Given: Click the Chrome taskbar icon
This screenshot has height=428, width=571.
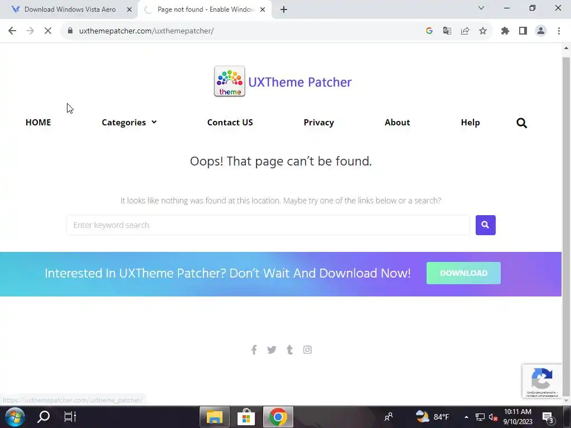Looking at the screenshot, I should [278, 417].
